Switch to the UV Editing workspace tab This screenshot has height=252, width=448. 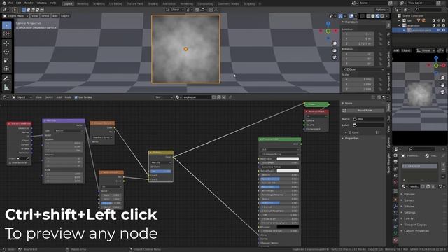click(x=115, y=4)
